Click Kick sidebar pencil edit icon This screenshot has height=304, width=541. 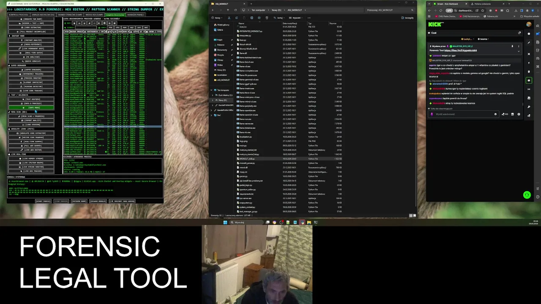(529, 43)
